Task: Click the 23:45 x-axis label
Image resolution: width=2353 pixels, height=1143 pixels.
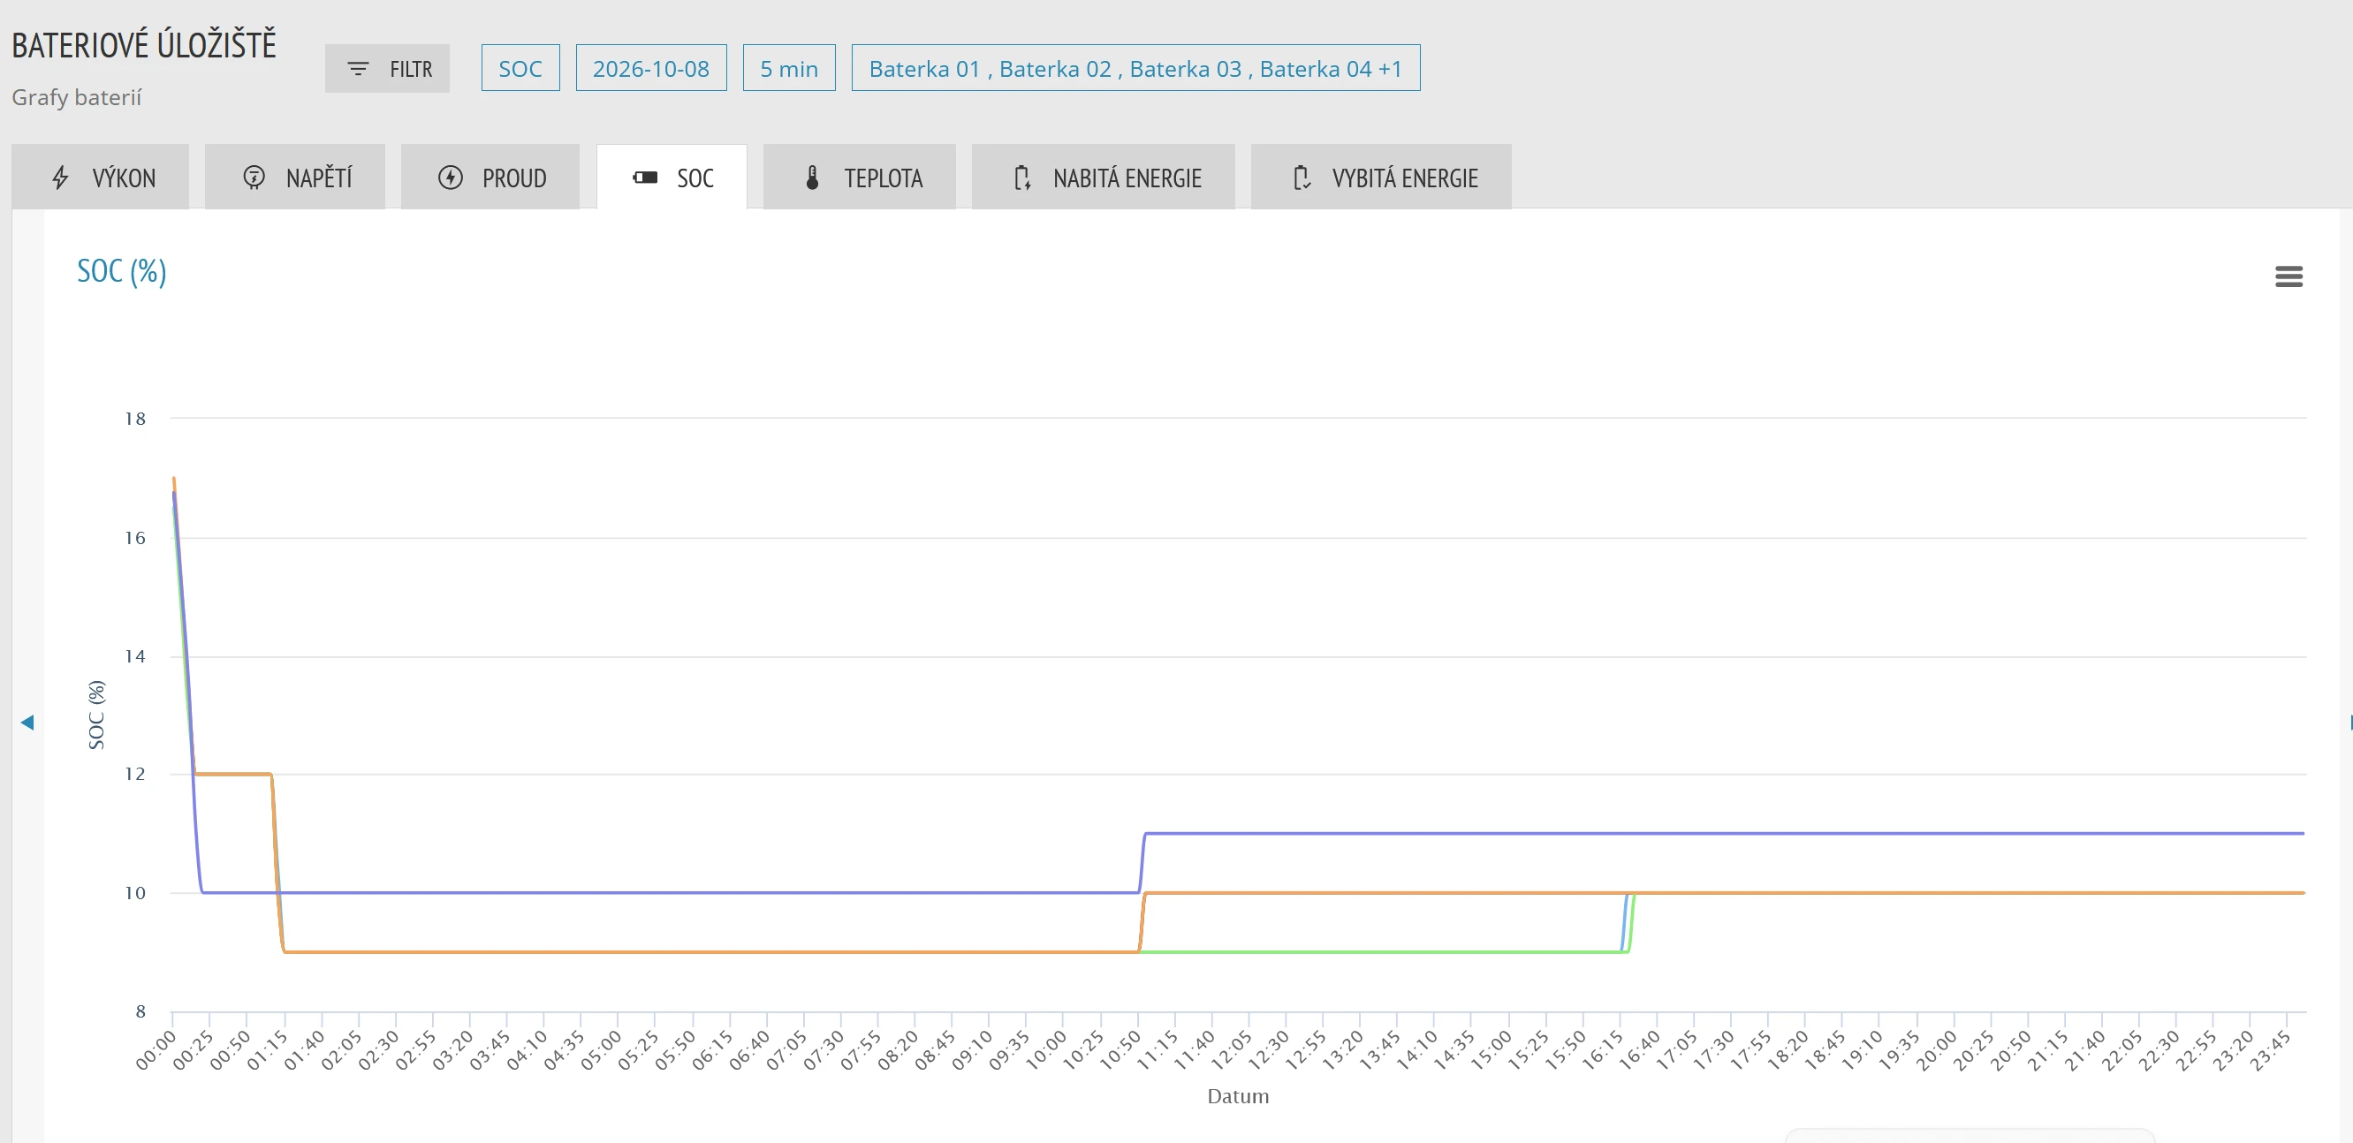Action: click(2270, 1050)
